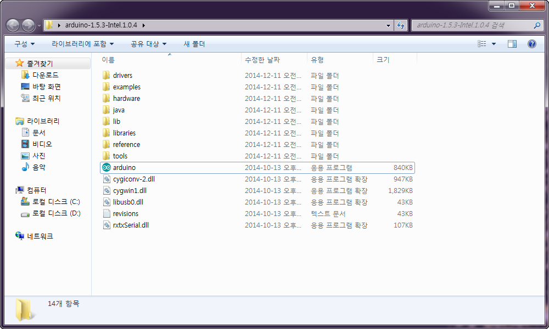Click the back navigation arrow

click(x=13, y=25)
